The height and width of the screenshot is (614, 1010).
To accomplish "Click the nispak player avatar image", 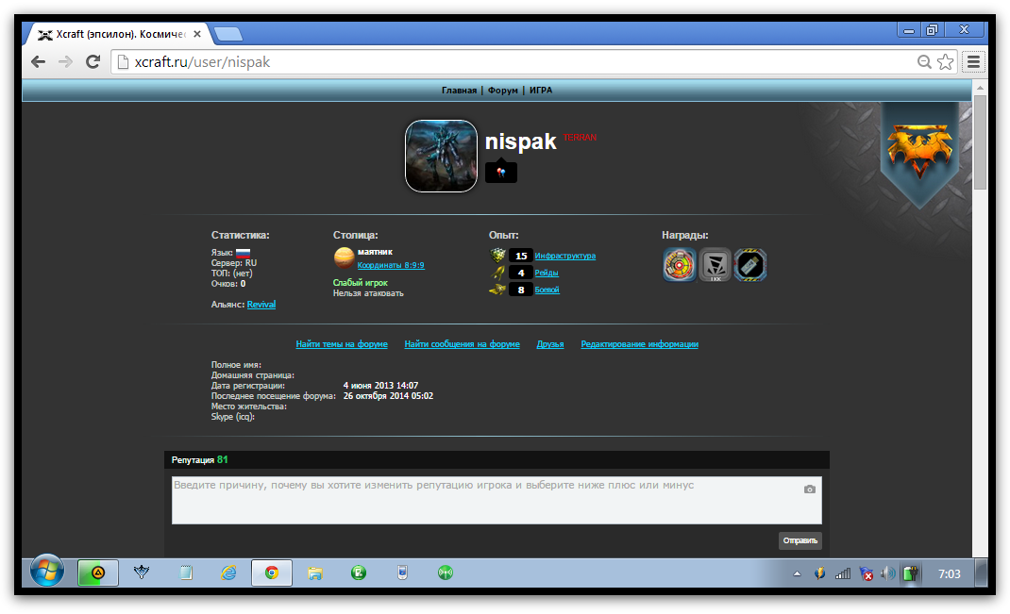I will [441, 156].
